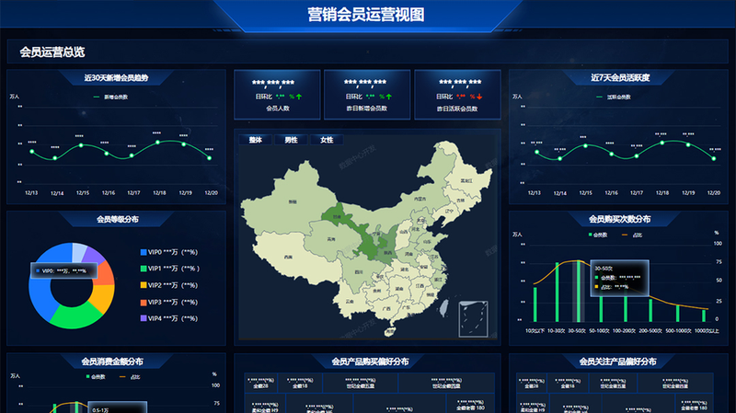This screenshot has height=413, width=736.
Task: Select 云南 province on the map
Action: (x=350, y=302)
